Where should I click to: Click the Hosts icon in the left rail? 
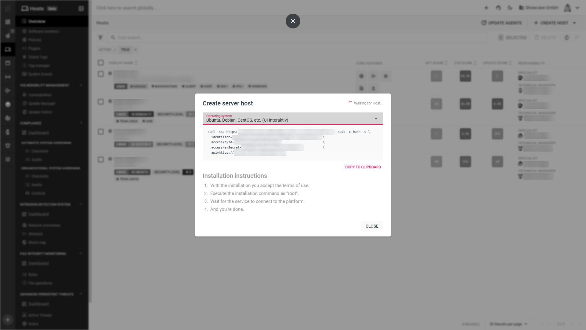coord(8,50)
